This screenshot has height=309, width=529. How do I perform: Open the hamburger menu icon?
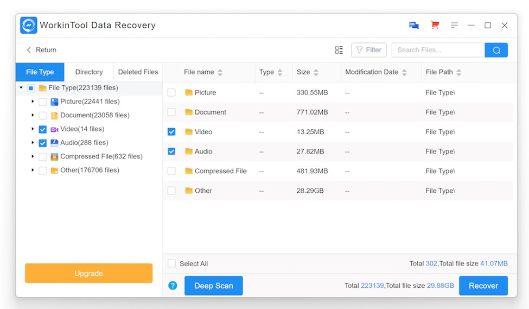pos(454,26)
